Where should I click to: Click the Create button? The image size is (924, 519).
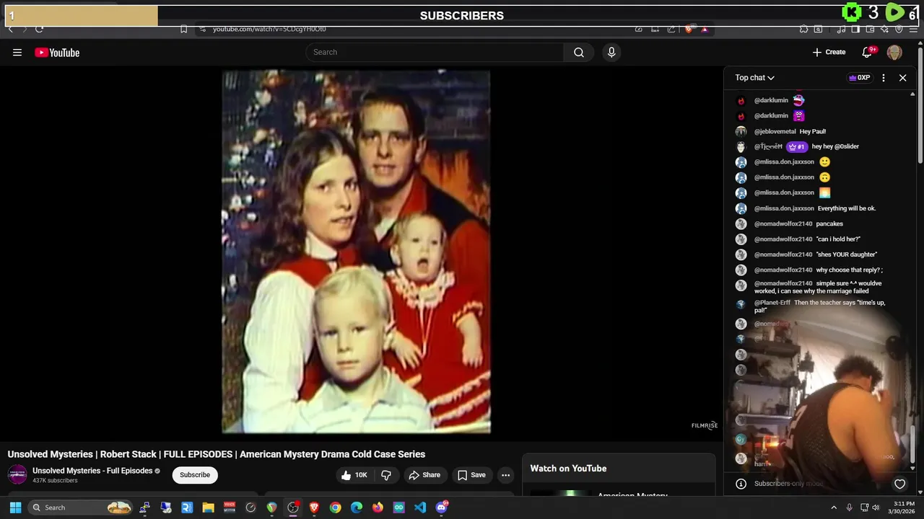[x=829, y=52]
